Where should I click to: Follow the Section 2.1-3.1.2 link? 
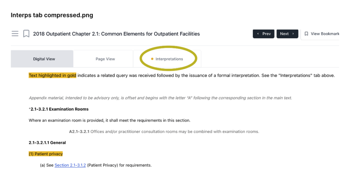pos(70,165)
